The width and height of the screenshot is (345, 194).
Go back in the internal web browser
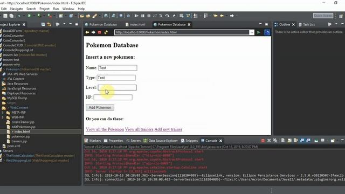point(87,32)
